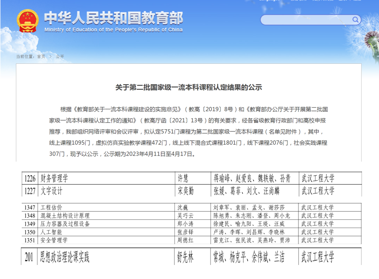
Task: Click 武汉工程大学 in the 文字设计 row
Action: (318, 191)
